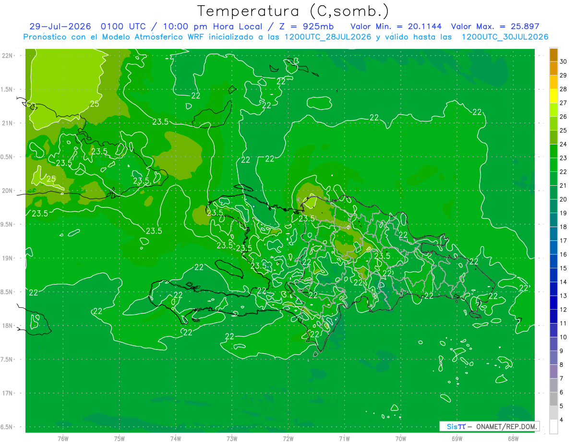Screen dimensions: 576x445
Task: Click the '71W' longitude axis label
Action: click(344, 438)
